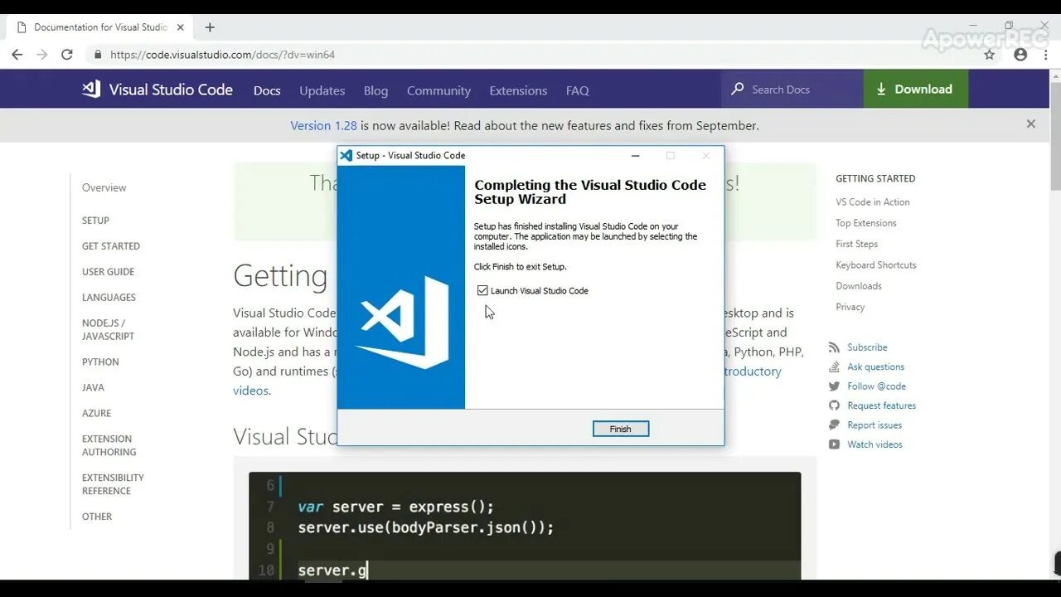Click the search magnifier icon in Docs

(737, 89)
